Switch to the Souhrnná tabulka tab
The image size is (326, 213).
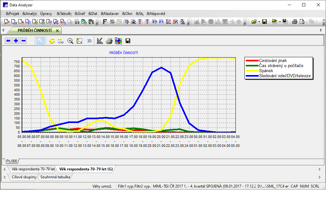click(55, 177)
